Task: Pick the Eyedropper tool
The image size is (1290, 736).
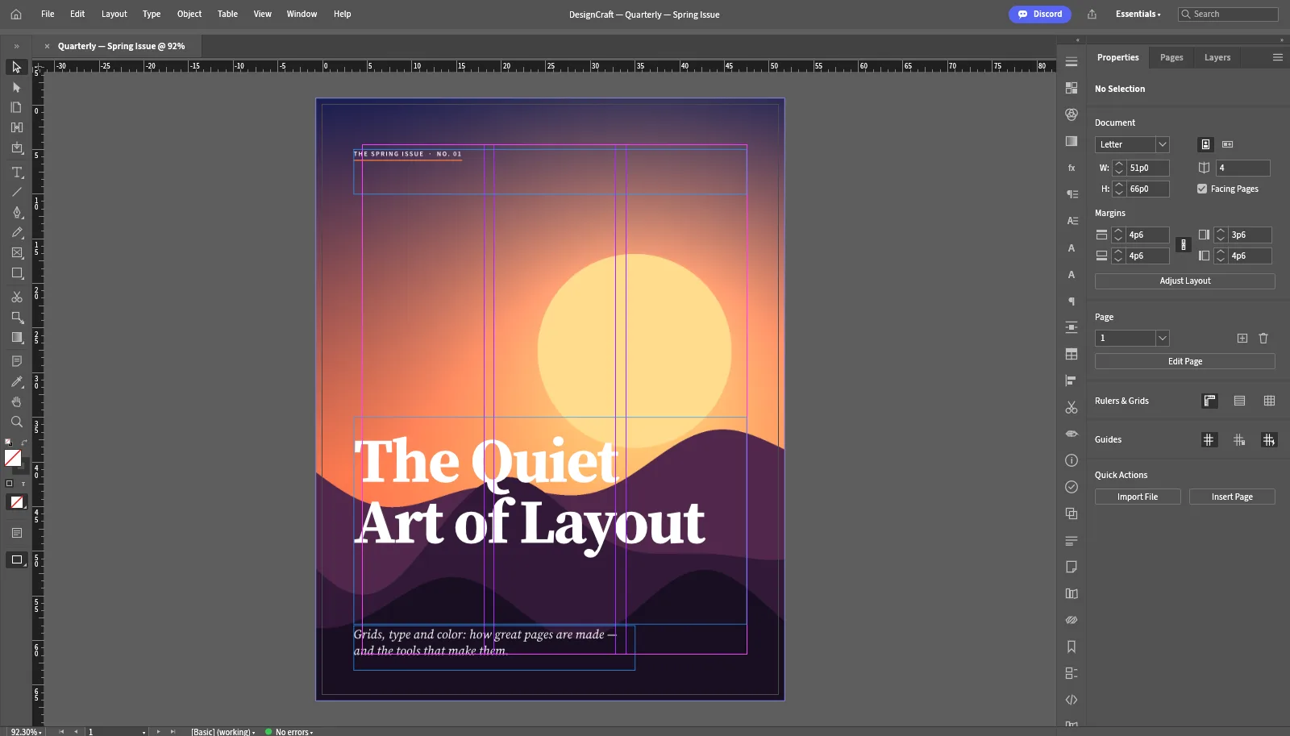Action: click(x=17, y=381)
